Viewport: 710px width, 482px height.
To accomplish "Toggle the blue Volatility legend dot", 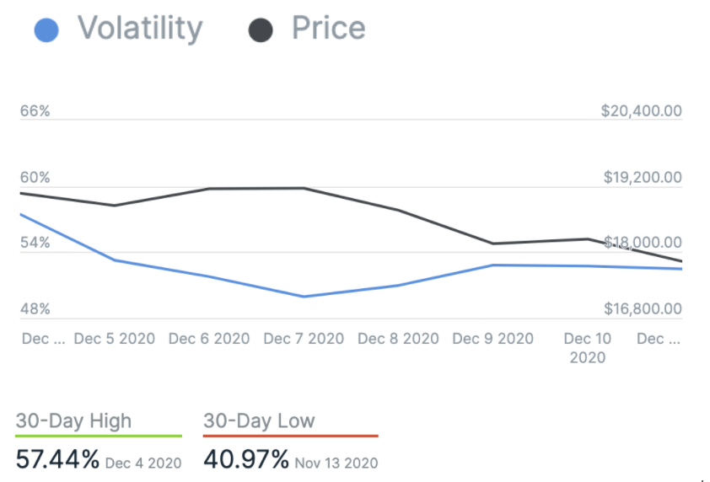I will [x=47, y=30].
